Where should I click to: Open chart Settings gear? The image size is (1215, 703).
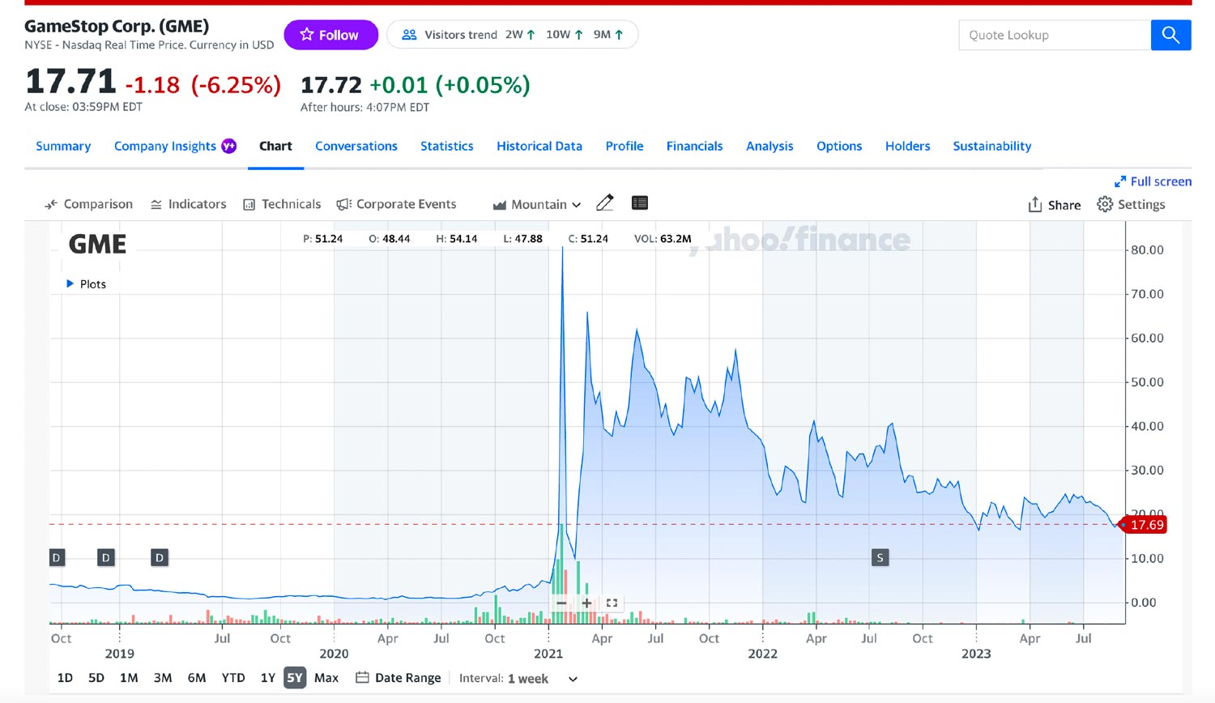1131,204
